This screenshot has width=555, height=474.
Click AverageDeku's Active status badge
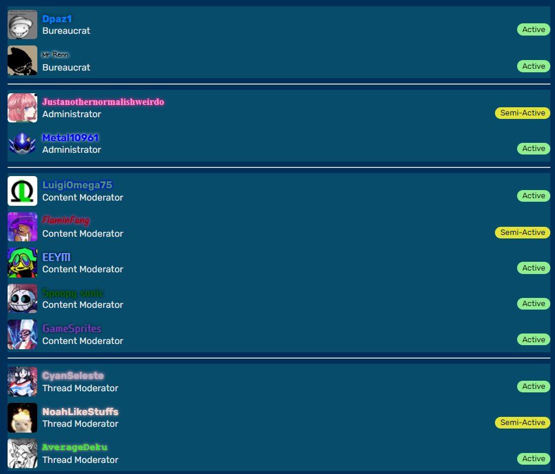point(533,458)
